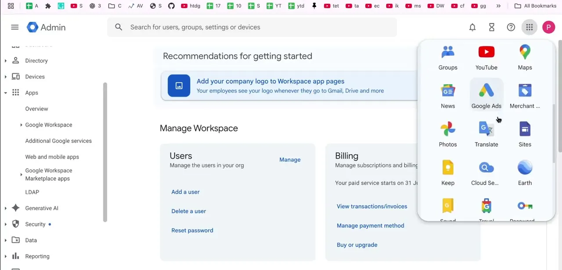Open Web and mobile apps
This screenshot has width=562, height=270.
pyautogui.click(x=52, y=157)
